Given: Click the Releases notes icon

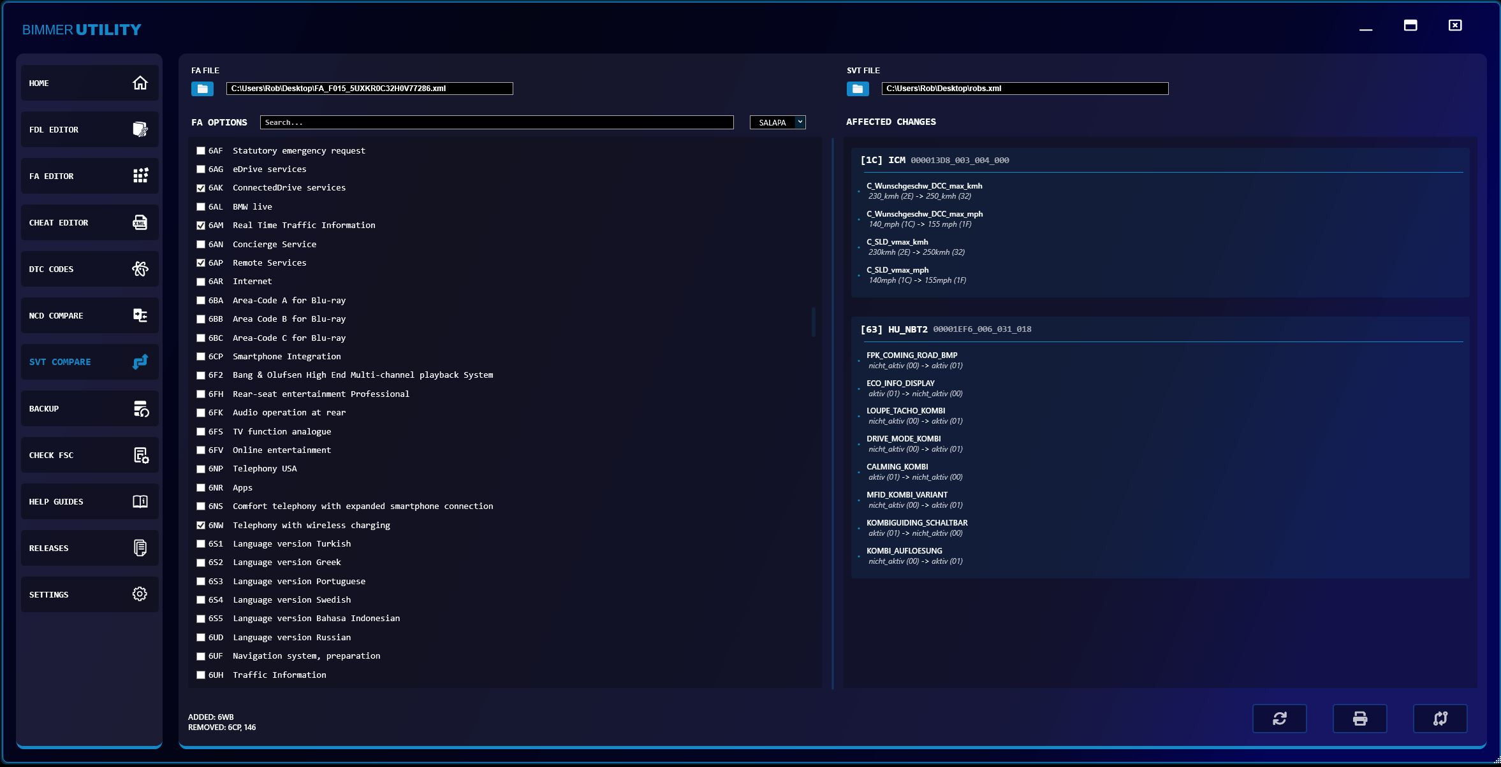Looking at the screenshot, I should (x=140, y=548).
